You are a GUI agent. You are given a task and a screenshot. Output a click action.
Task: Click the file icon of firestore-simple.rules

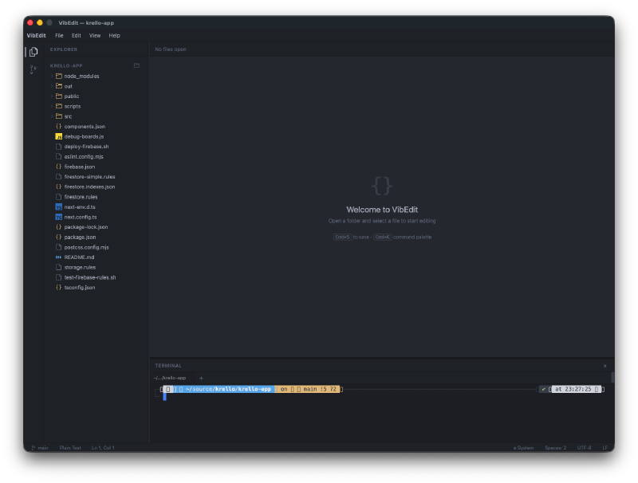pos(58,177)
